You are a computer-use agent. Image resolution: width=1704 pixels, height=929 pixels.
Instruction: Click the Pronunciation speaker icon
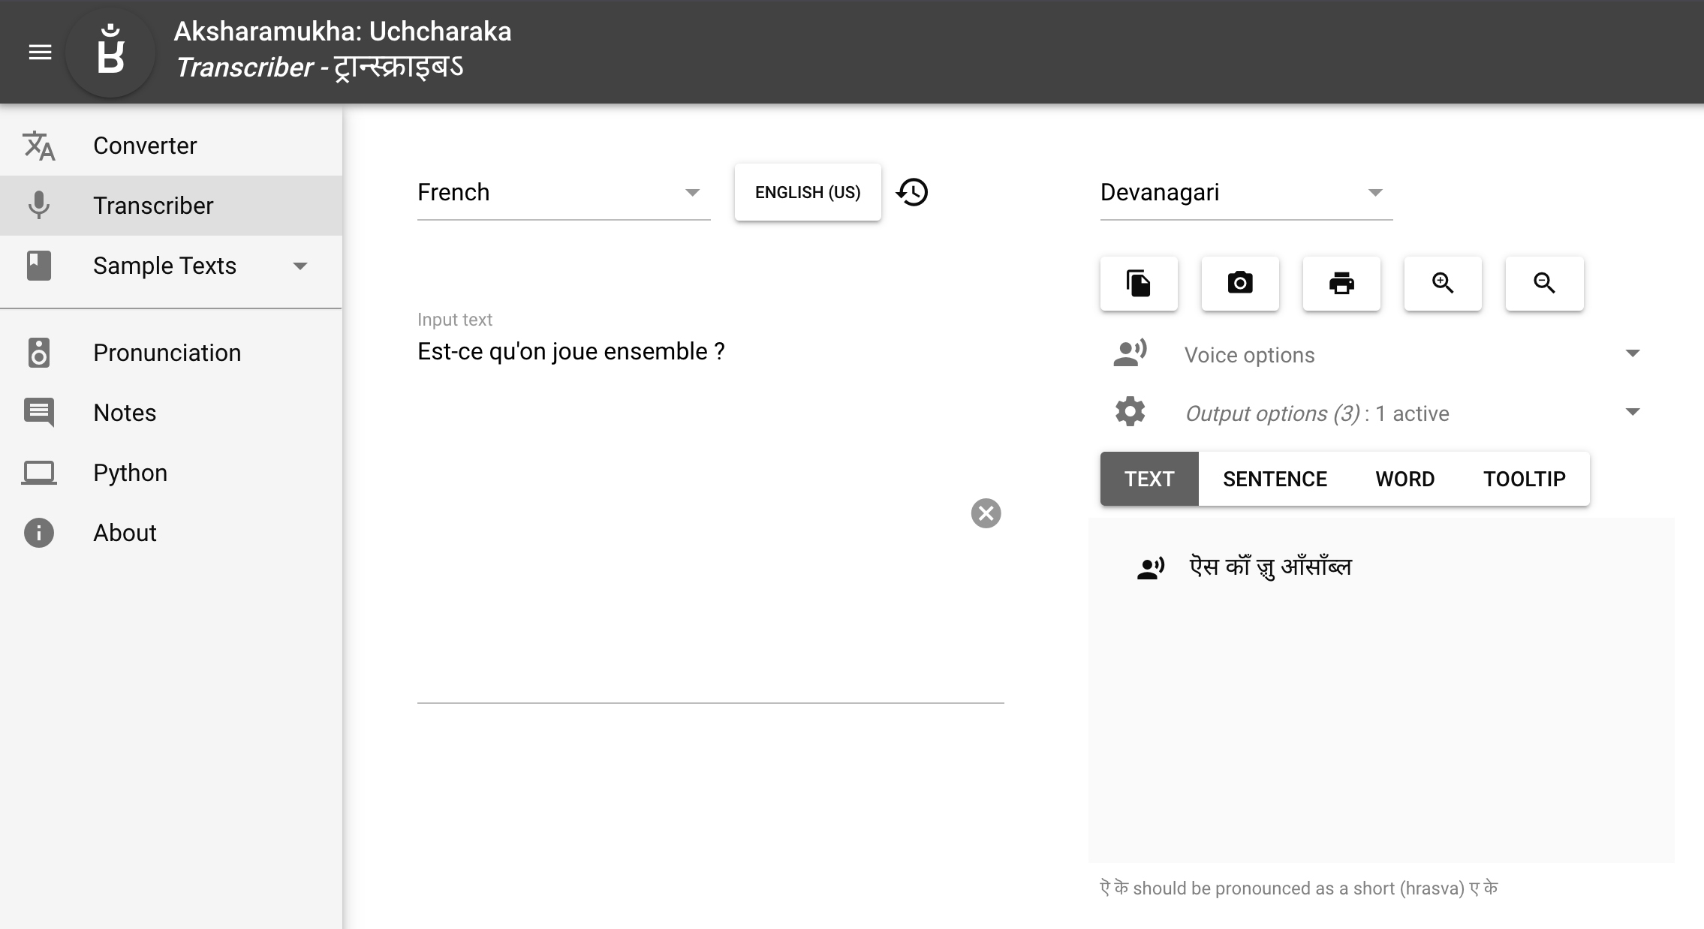click(x=39, y=353)
